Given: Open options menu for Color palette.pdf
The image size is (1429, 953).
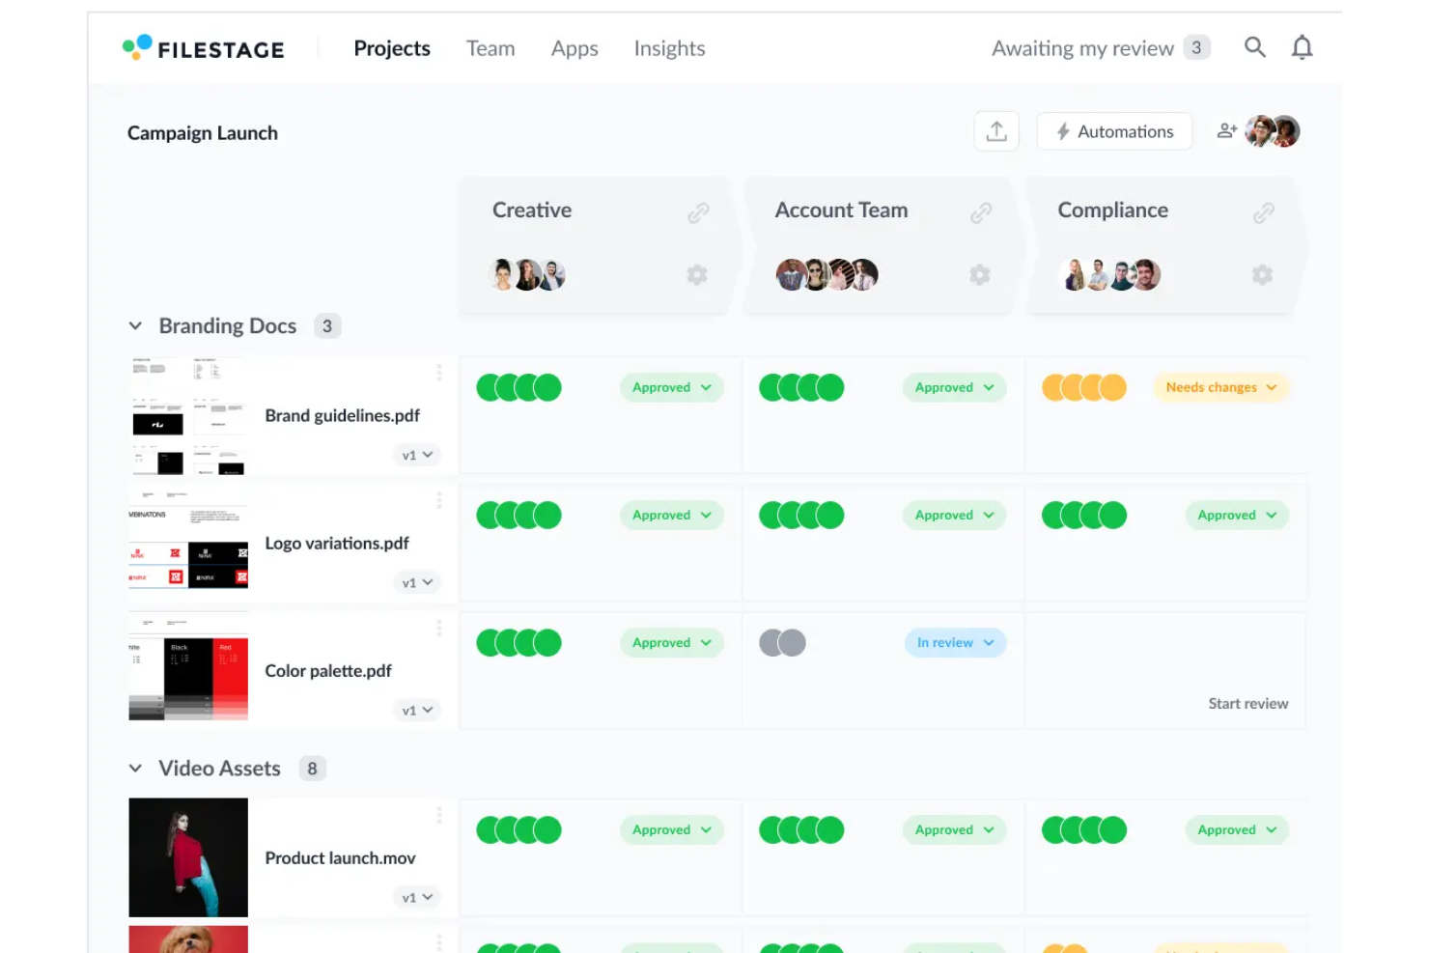Looking at the screenshot, I should 438,628.
